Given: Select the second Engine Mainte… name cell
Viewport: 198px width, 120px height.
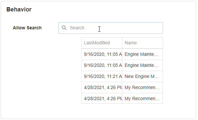Looking at the screenshot, I should (x=142, y=66).
